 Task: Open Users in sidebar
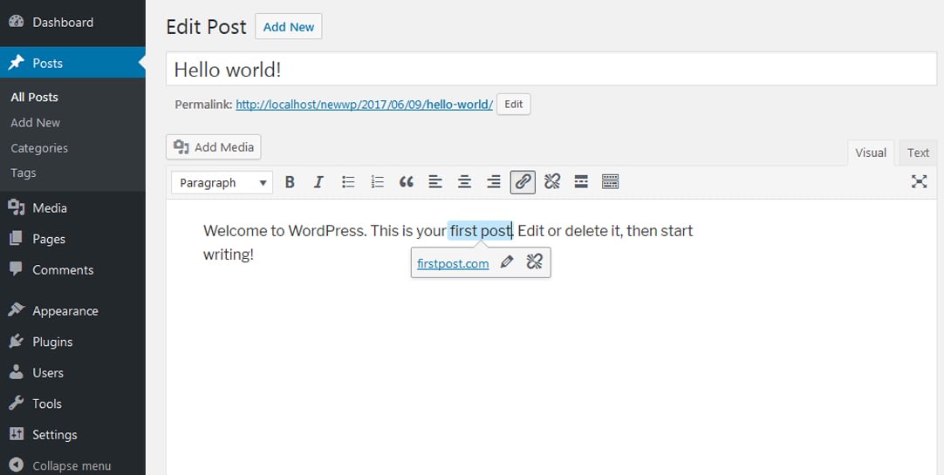[72, 373]
